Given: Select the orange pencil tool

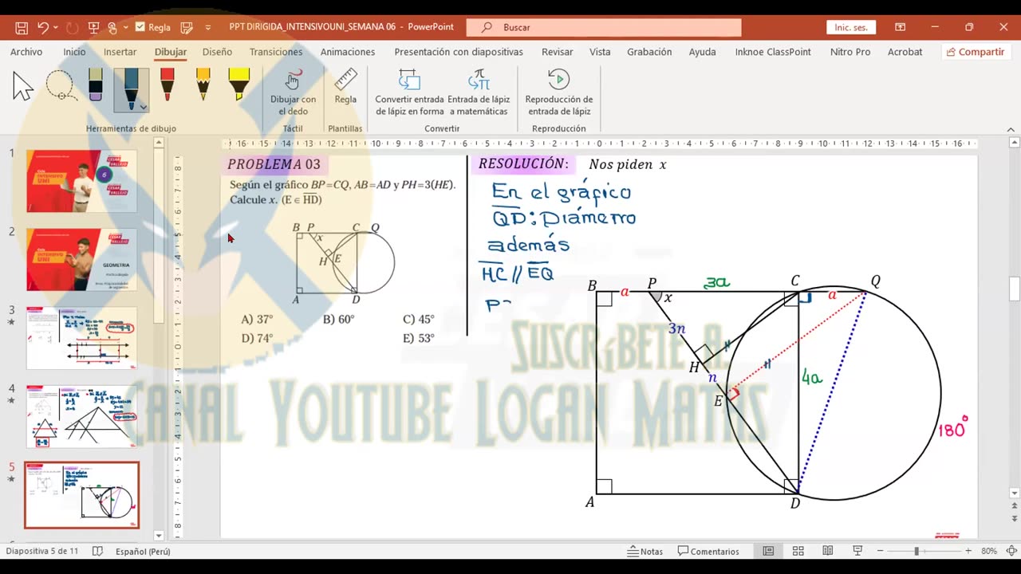Looking at the screenshot, I should (203, 85).
